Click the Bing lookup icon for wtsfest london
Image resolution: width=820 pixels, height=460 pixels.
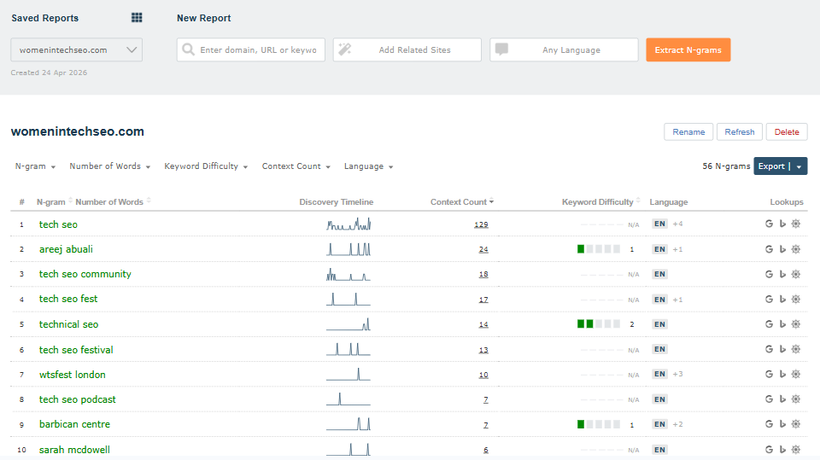[782, 375]
